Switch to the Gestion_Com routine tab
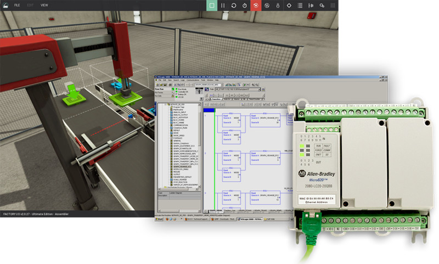 click(x=230, y=211)
